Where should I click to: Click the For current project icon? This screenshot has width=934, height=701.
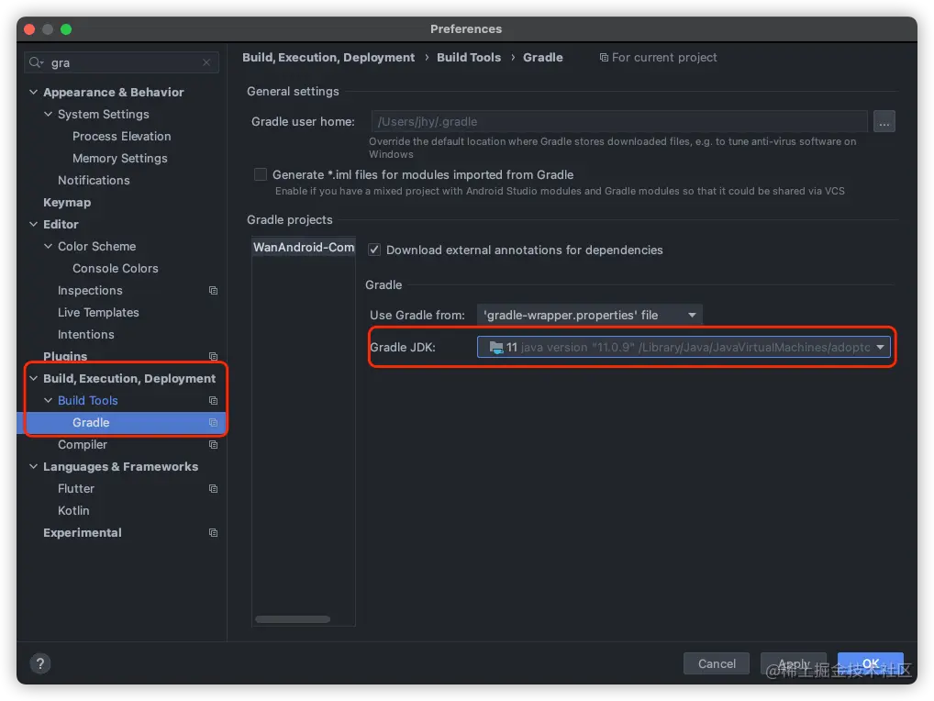[x=604, y=57]
